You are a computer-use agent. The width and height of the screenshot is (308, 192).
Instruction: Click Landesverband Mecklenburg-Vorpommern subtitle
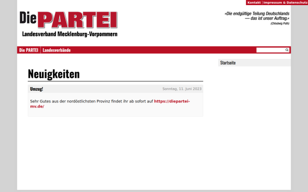click(70, 34)
